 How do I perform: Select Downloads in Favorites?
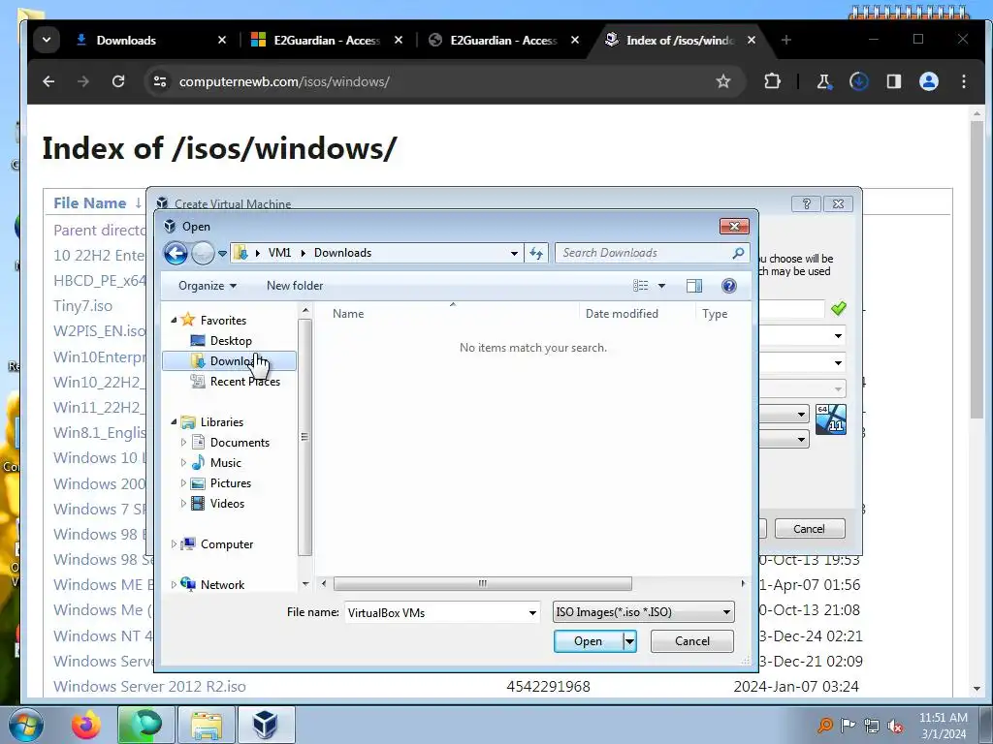[229, 361]
